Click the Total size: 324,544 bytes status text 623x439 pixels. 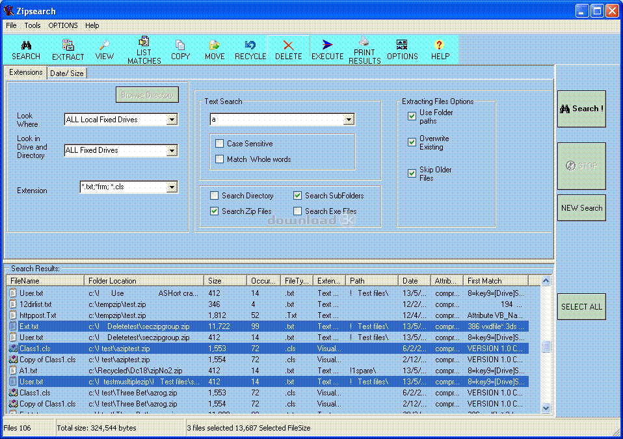pos(96,428)
